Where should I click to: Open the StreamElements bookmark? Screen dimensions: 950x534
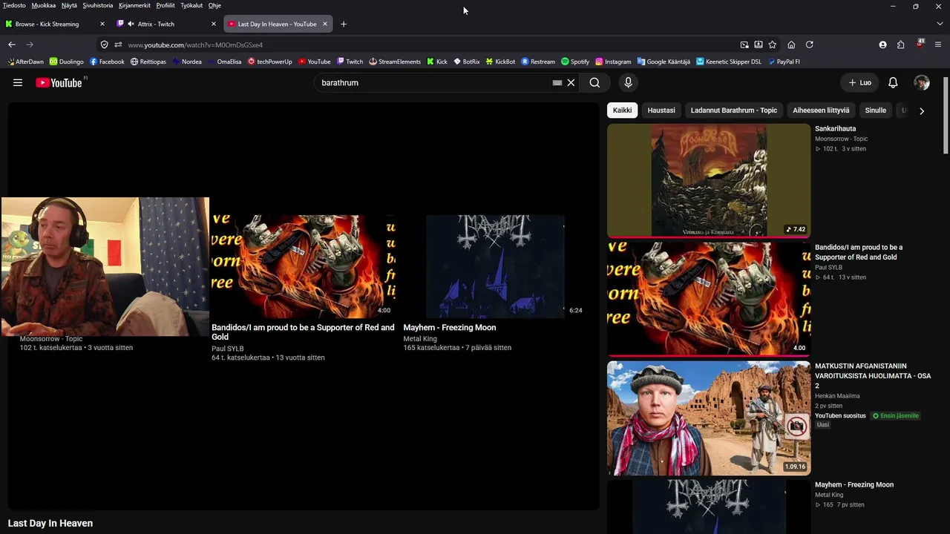tap(395, 62)
